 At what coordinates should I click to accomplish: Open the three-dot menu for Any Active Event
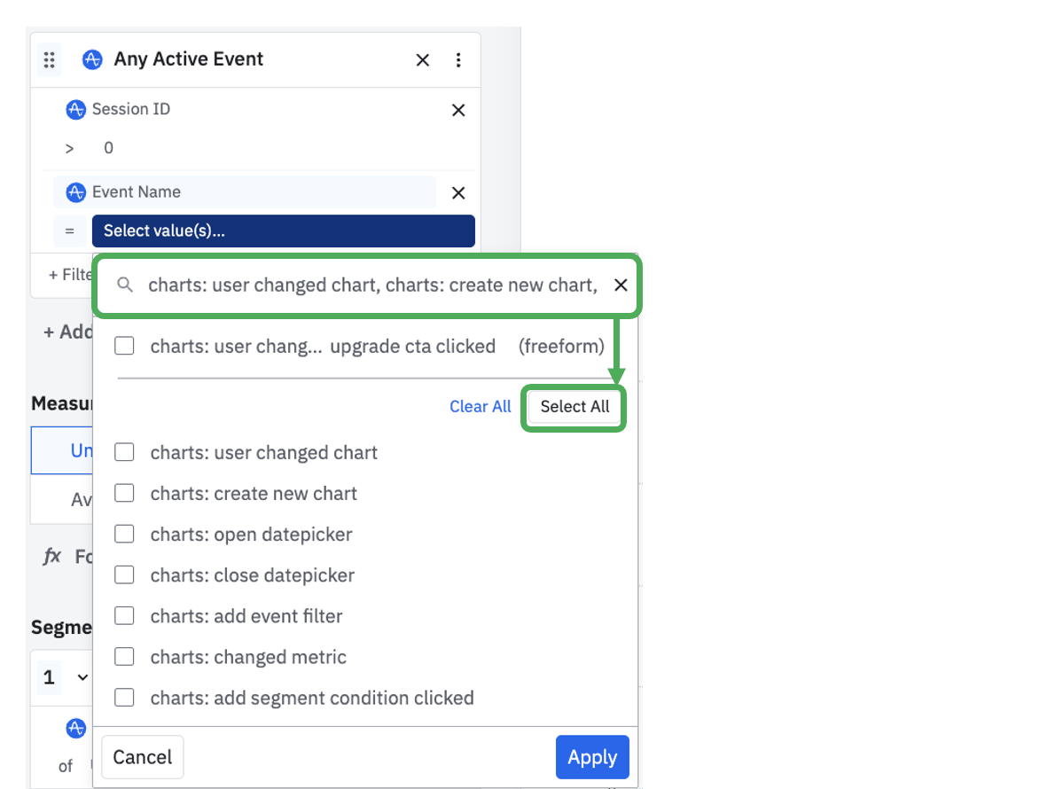coord(458,59)
